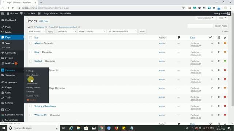Open the Howdy admin account menu
Viewport: 234px width, 131px height.
[222, 13]
